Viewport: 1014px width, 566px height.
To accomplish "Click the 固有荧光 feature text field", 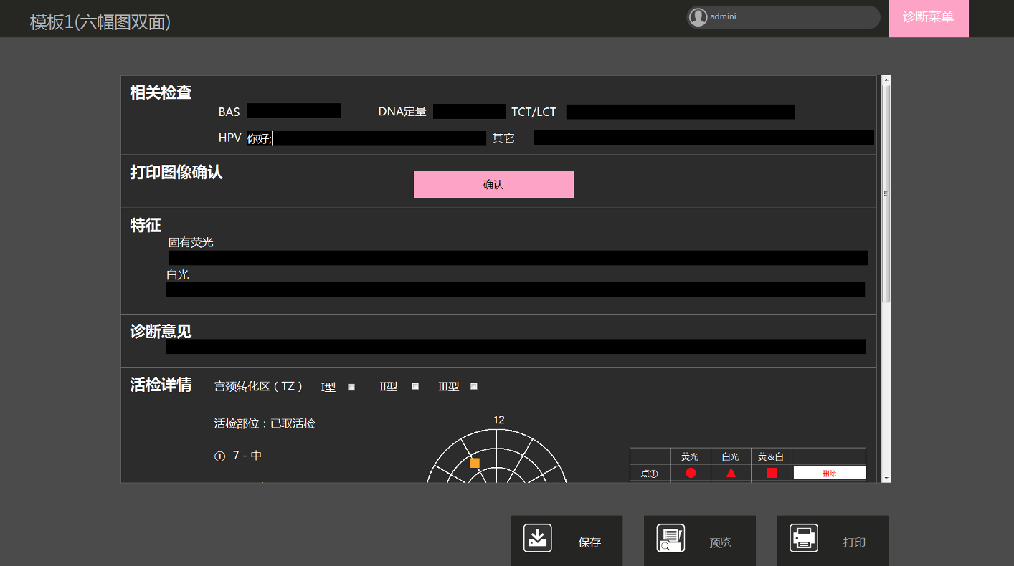I will 518,258.
